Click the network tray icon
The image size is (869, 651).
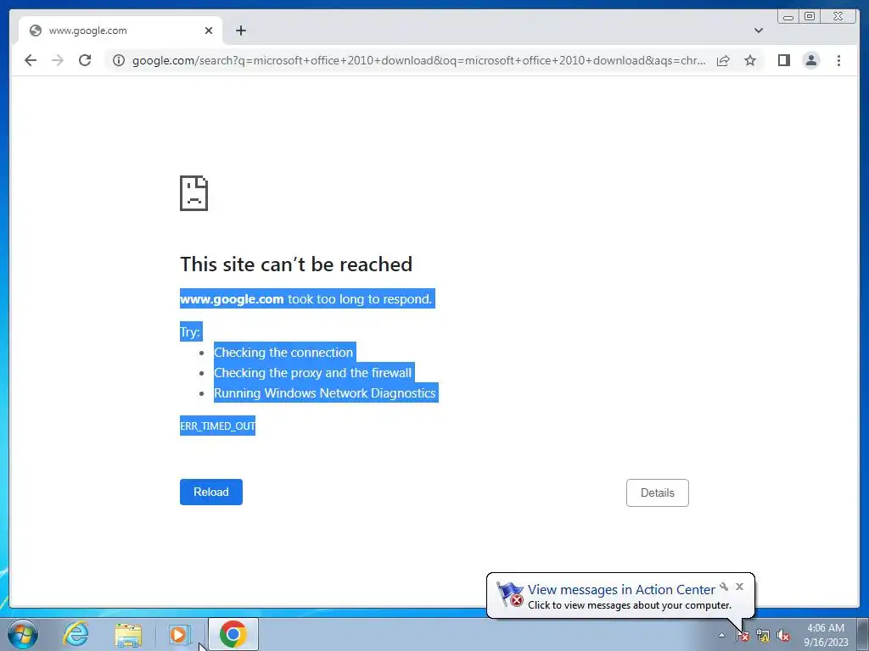click(763, 636)
